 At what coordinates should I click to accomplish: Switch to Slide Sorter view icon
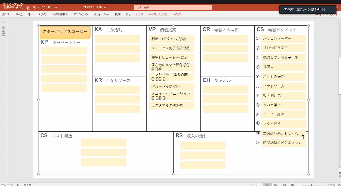pyautogui.click(x=276, y=185)
